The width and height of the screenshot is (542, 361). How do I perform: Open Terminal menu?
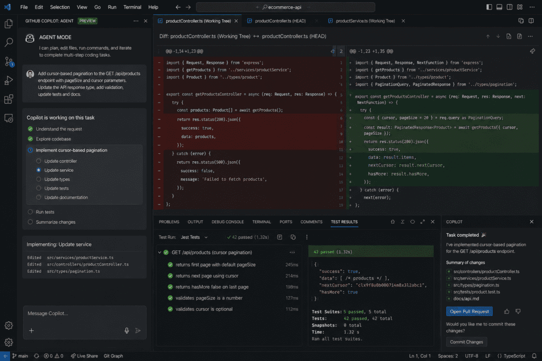point(132,7)
